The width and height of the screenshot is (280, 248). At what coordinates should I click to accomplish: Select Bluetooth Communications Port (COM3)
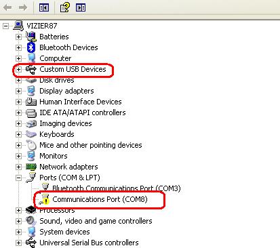point(117,188)
